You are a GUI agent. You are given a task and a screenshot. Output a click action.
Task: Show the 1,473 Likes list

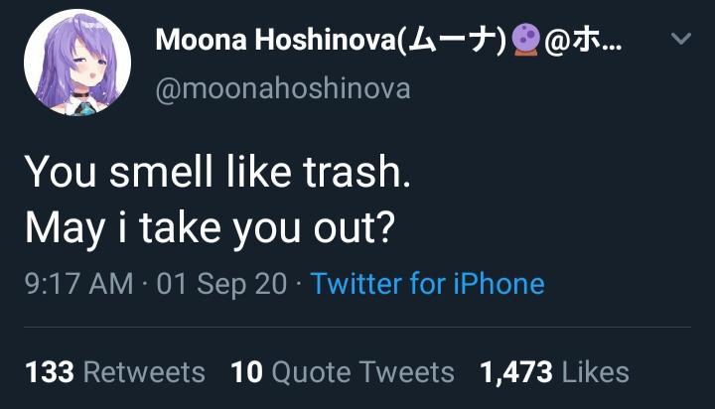(554, 372)
